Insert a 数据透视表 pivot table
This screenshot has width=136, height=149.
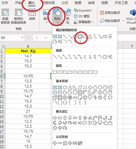click(5, 16)
